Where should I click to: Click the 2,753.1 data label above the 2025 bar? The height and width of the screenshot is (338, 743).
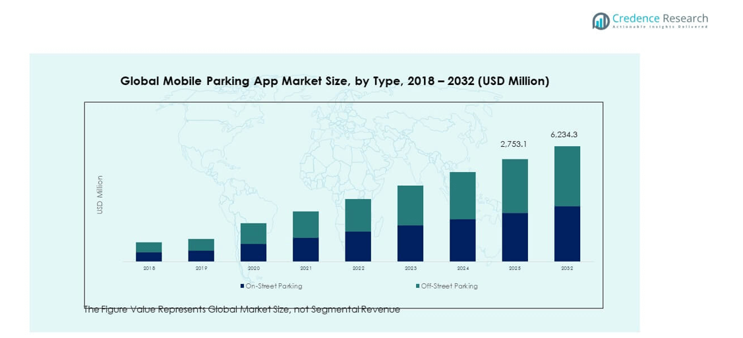click(x=514, y=144)
